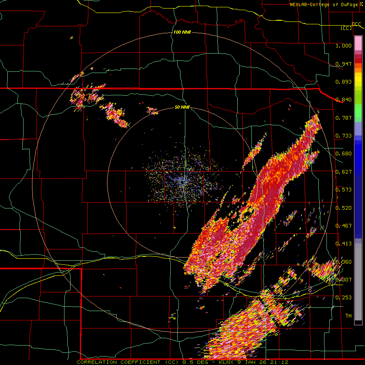Viewport: 365px width, 365px height.
Task: Click the 100 NMI range ring label
Action: (x=182, y=32)
